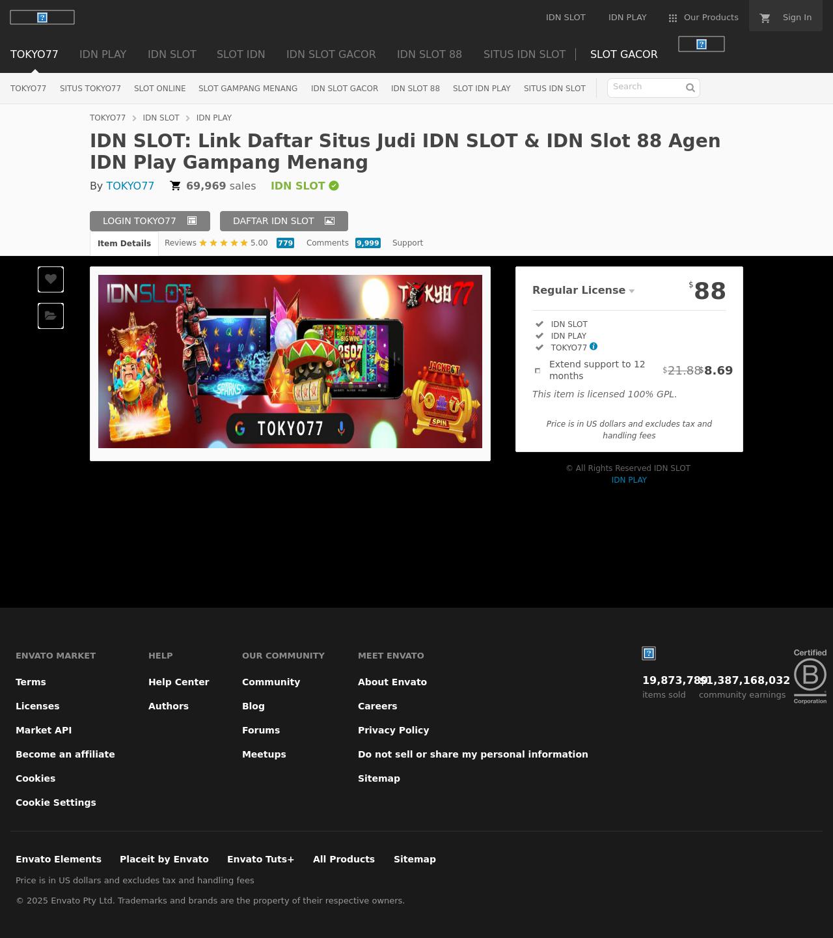
Task: Click Sign In link in header
Action: [x=797, y=18]
